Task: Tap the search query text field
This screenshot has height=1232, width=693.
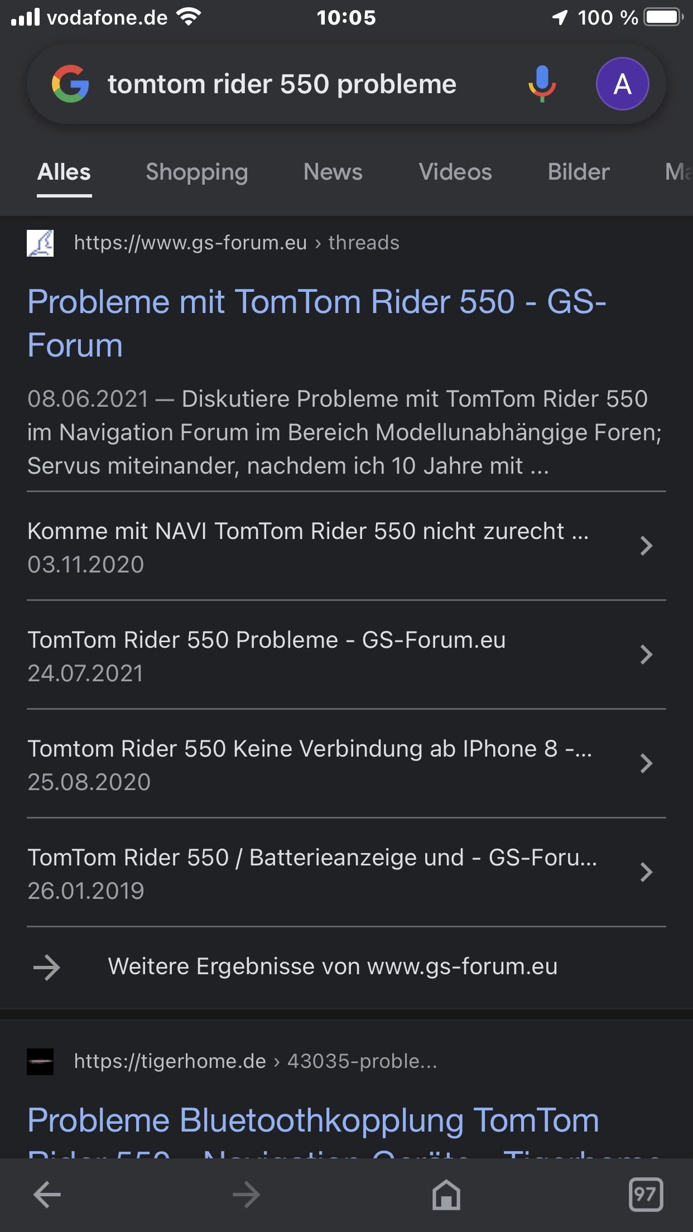Action: pos(282,84)
